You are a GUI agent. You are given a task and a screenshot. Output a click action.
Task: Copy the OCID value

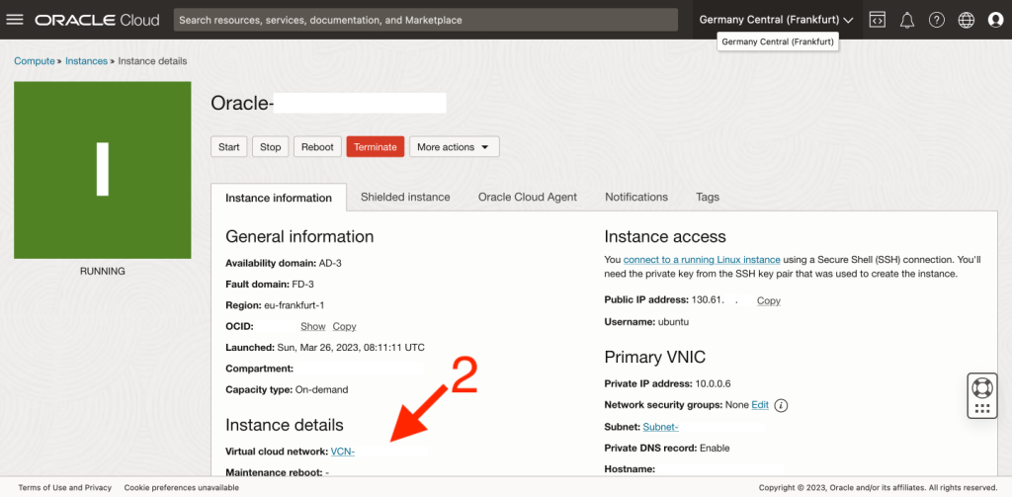coord(344,326)
